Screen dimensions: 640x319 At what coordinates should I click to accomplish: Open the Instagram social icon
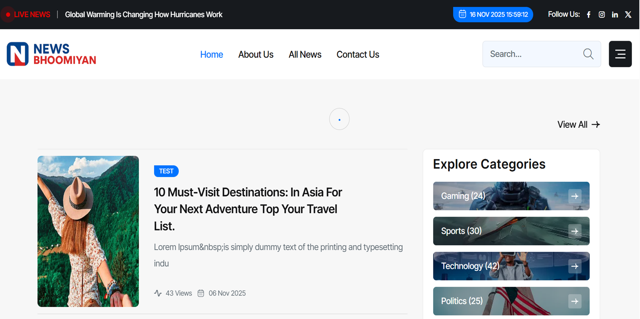(602, 15)
